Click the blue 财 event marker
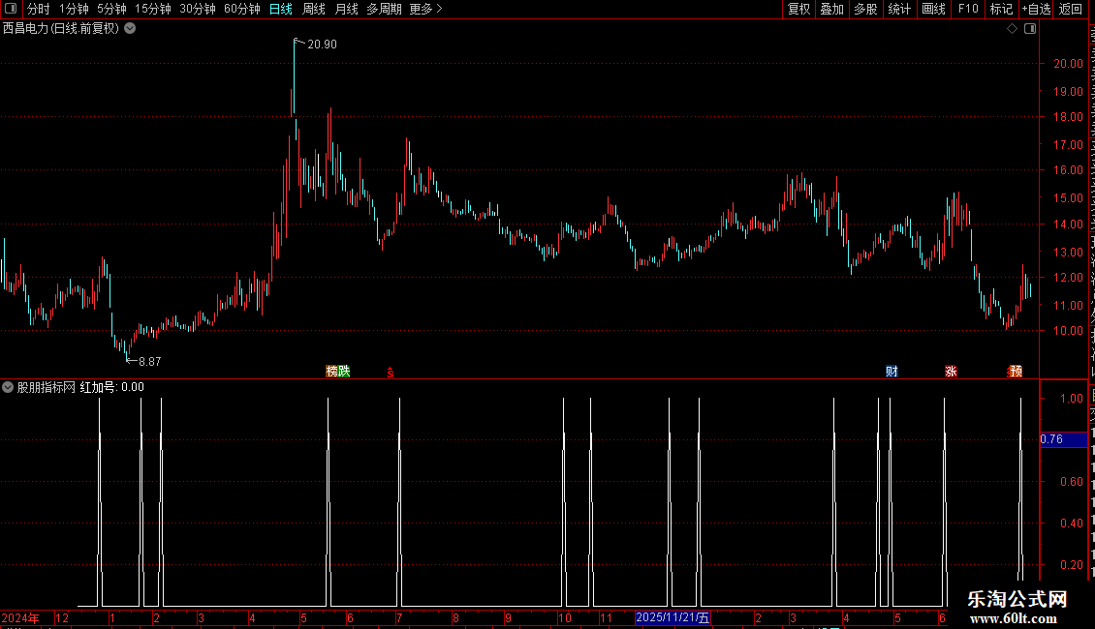 click(892, 371)
